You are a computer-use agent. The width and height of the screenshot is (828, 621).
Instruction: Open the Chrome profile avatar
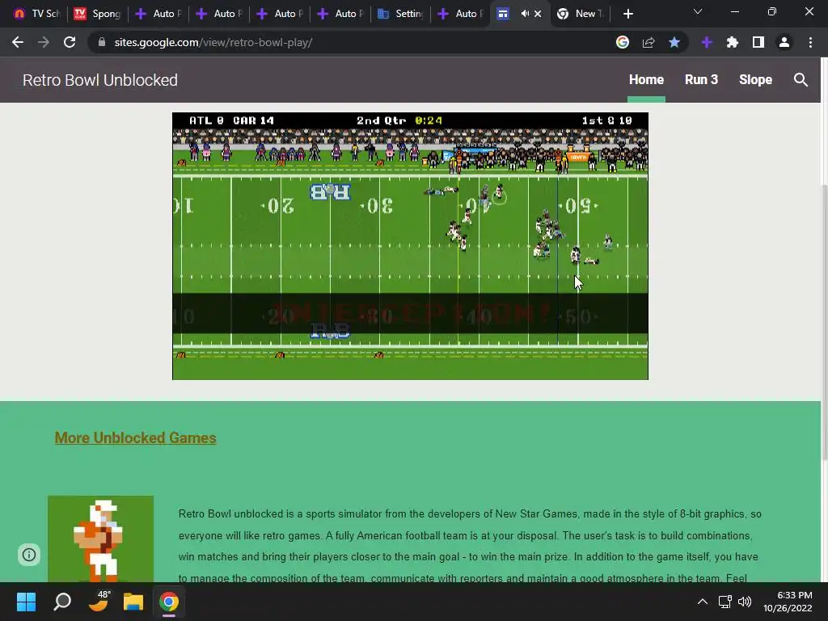784,42
